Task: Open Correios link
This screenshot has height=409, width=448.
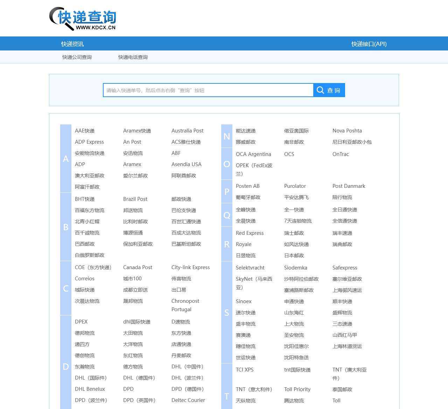Action: [x=84, y=279]
